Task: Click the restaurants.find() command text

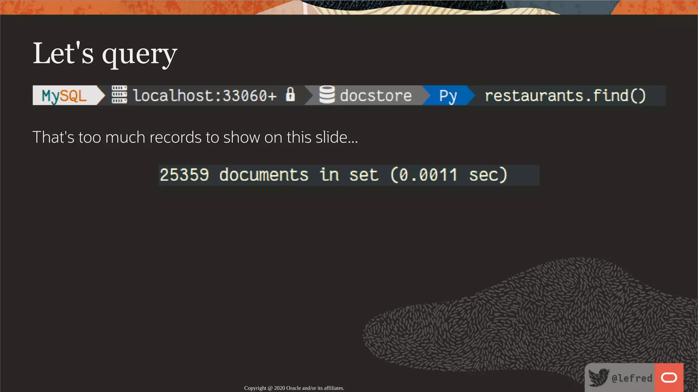Action: click(x=565, y=96)
